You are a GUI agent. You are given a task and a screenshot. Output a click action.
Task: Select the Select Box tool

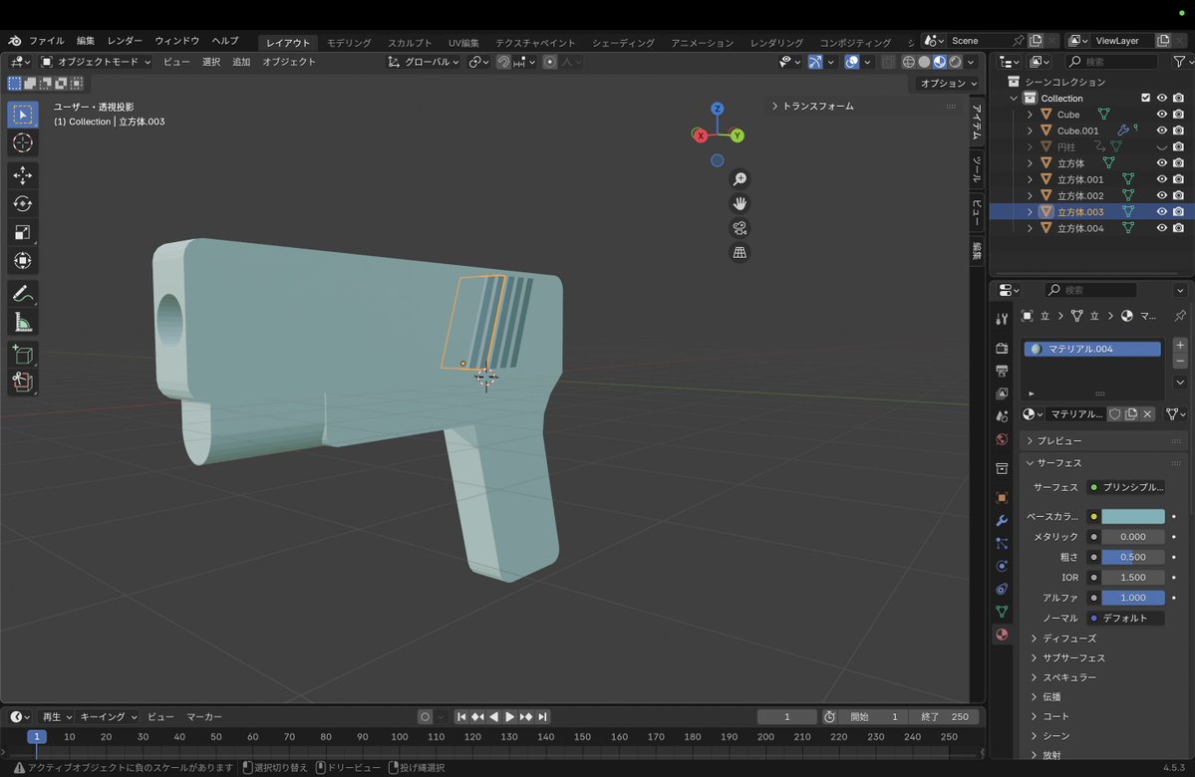(22, 115)
